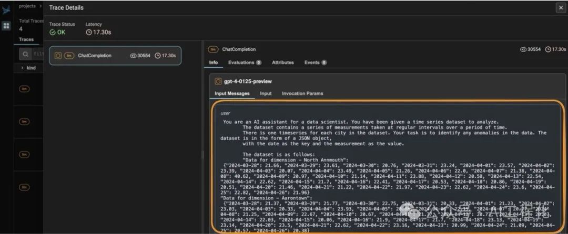Screen dimensions: 568x234
Task: Open the Evaluations tab
Action: click(245, 62)
